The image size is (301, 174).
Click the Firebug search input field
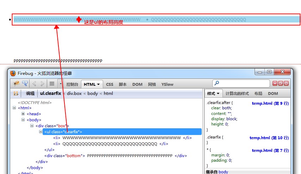coord(241,83)
